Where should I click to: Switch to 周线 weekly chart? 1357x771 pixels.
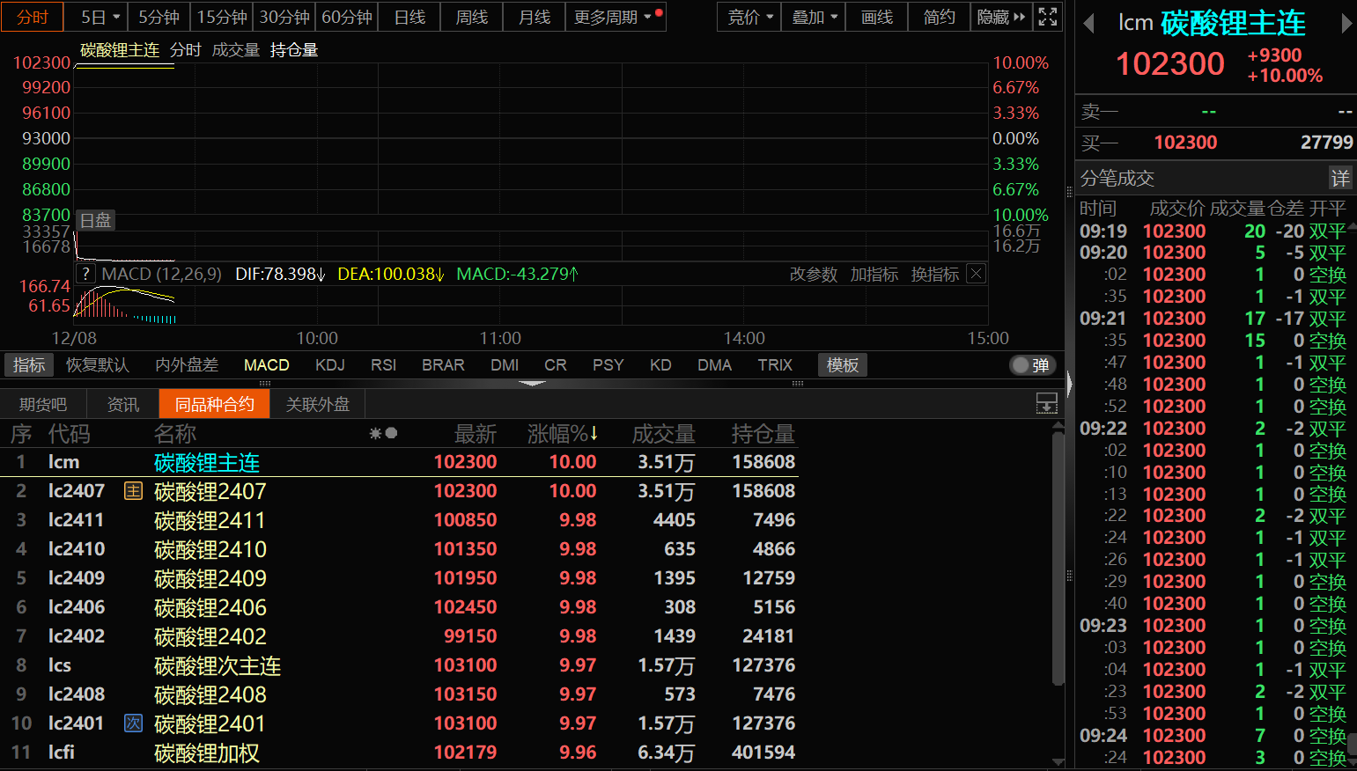pos(472,17)
